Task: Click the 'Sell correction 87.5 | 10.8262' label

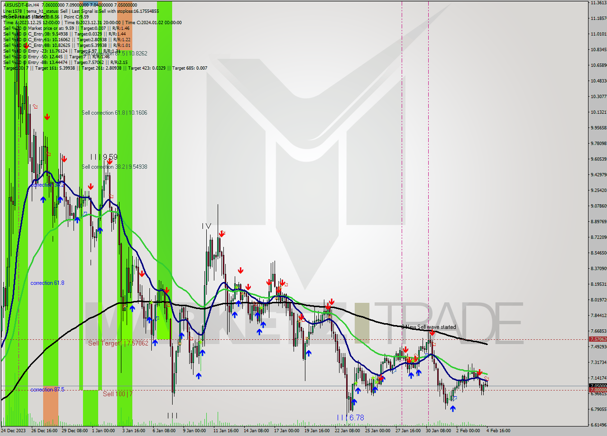Action: pyautogui.click(x=114, y=54)
